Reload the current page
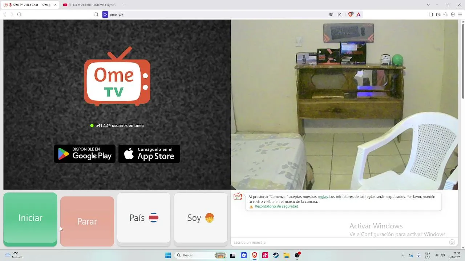The width and height of the screenshot is (465, 261). click(19, 14)
